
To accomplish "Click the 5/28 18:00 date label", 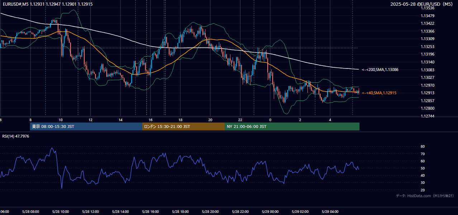I will pos(180,212).
